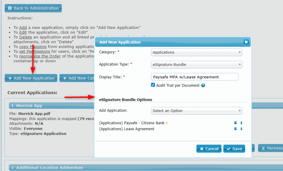Click help icon beside Audit Trail option

tap(203, 85)
